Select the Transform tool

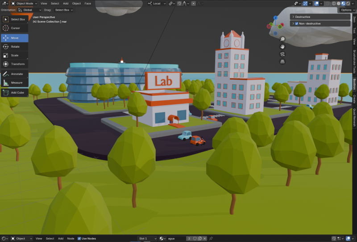click(15, 64)
